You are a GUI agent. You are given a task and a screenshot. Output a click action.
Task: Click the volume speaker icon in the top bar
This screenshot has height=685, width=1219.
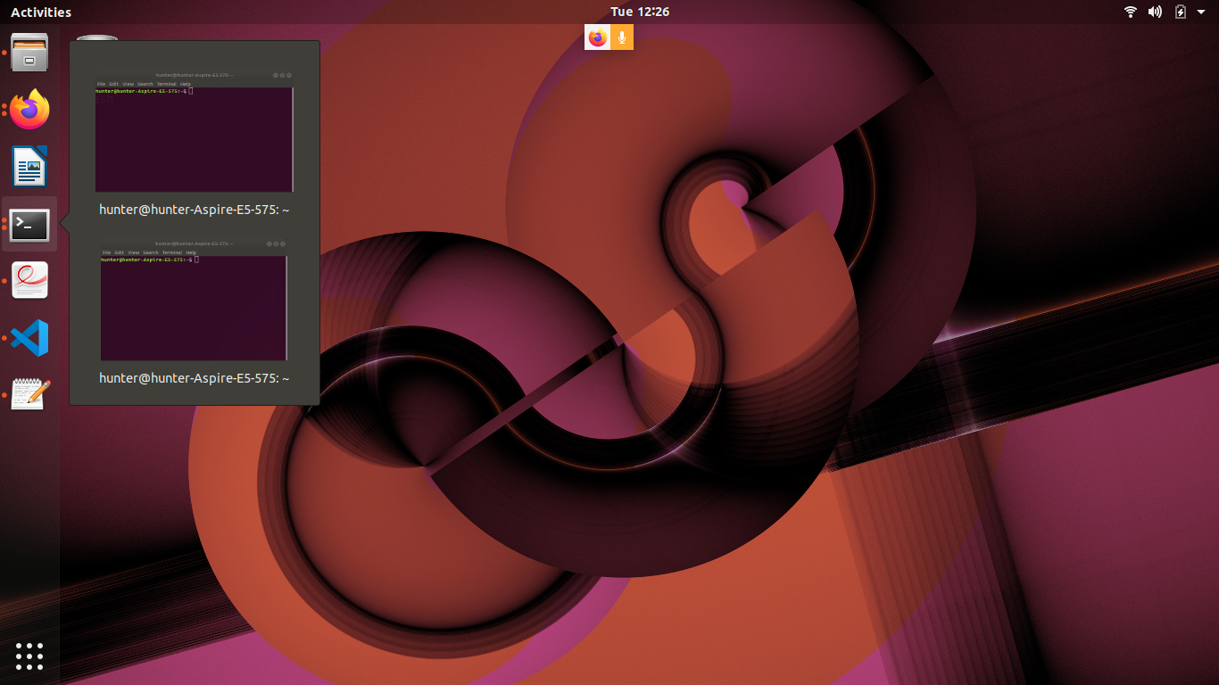[1155, 12]
